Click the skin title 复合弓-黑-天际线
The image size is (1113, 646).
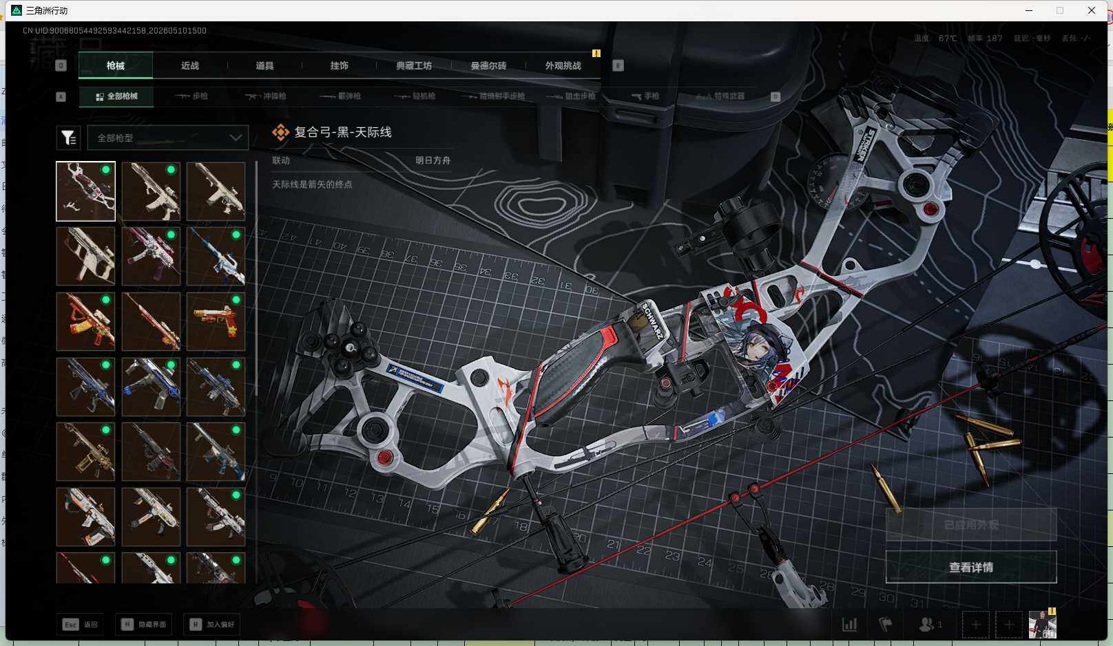pyautogui.click(x=343, y=132)
